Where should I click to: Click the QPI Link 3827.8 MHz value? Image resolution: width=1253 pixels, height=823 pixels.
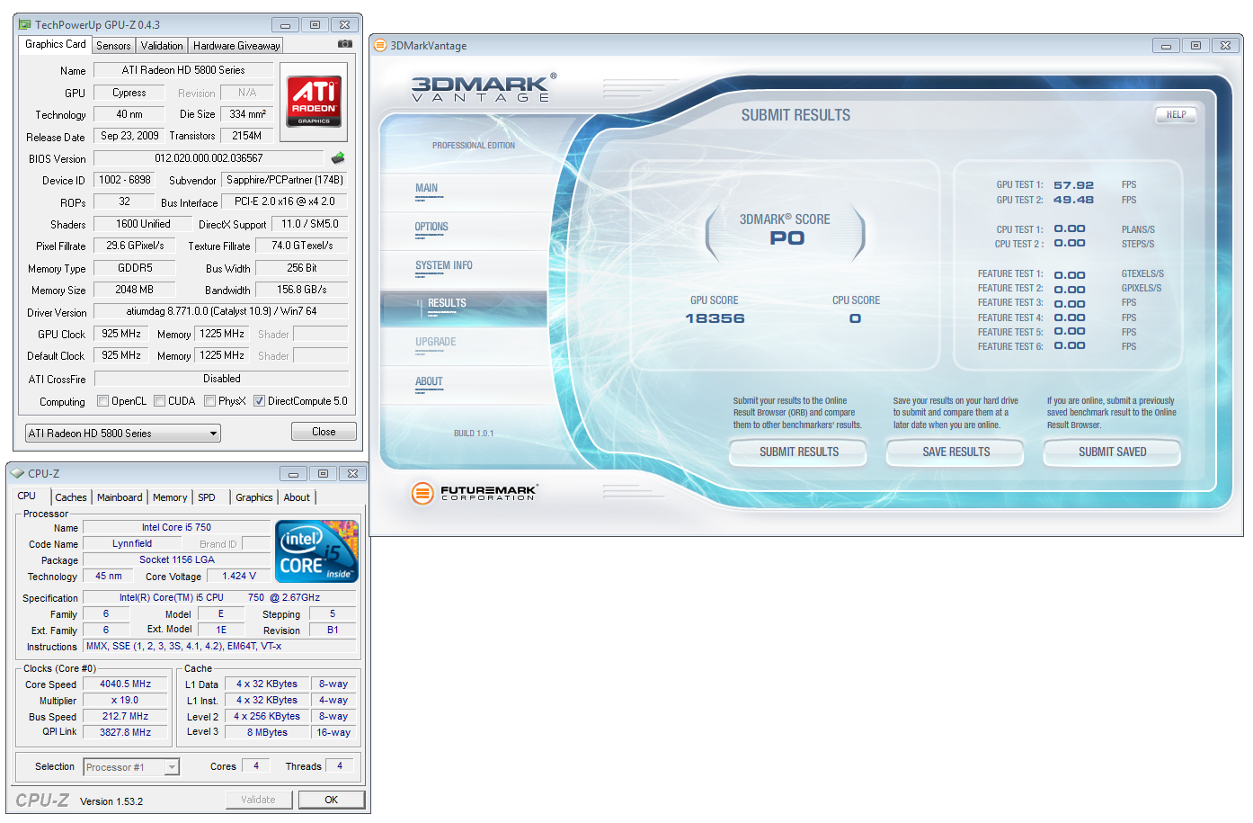point(125,732)
